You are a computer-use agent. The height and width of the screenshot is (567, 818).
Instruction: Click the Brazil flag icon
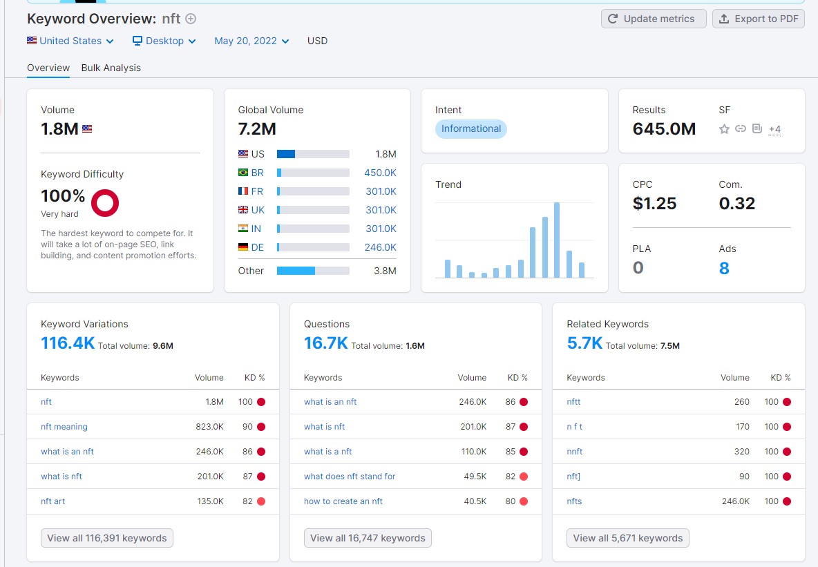[x=243, y=173]
